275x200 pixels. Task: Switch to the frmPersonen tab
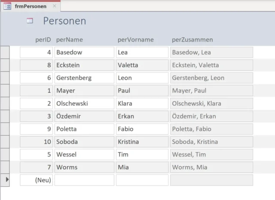(30, 6)
